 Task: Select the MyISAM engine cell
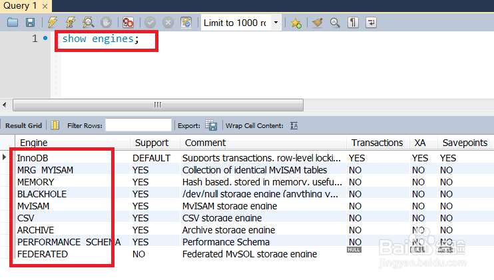pos(73,206)
